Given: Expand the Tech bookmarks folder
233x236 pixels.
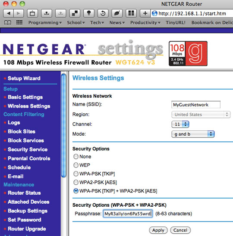Looking at the screenshot, I should [x=97, y=22].
